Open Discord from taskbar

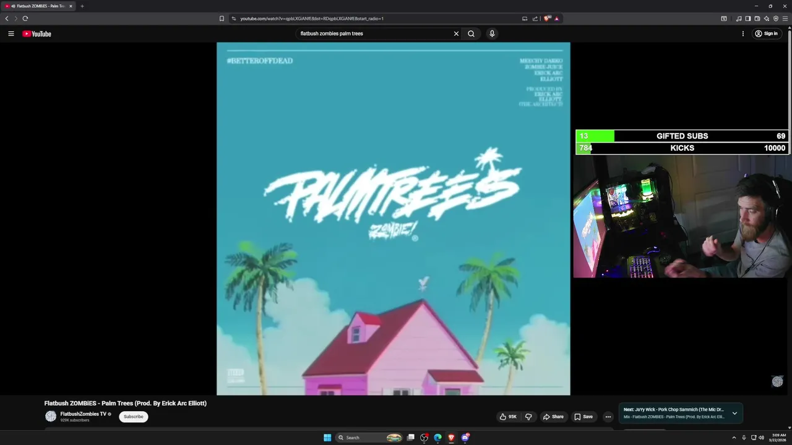click(465, 438)
